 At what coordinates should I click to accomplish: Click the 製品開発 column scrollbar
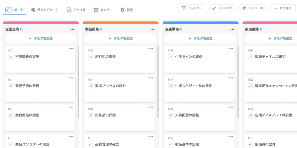pos(158,82)
